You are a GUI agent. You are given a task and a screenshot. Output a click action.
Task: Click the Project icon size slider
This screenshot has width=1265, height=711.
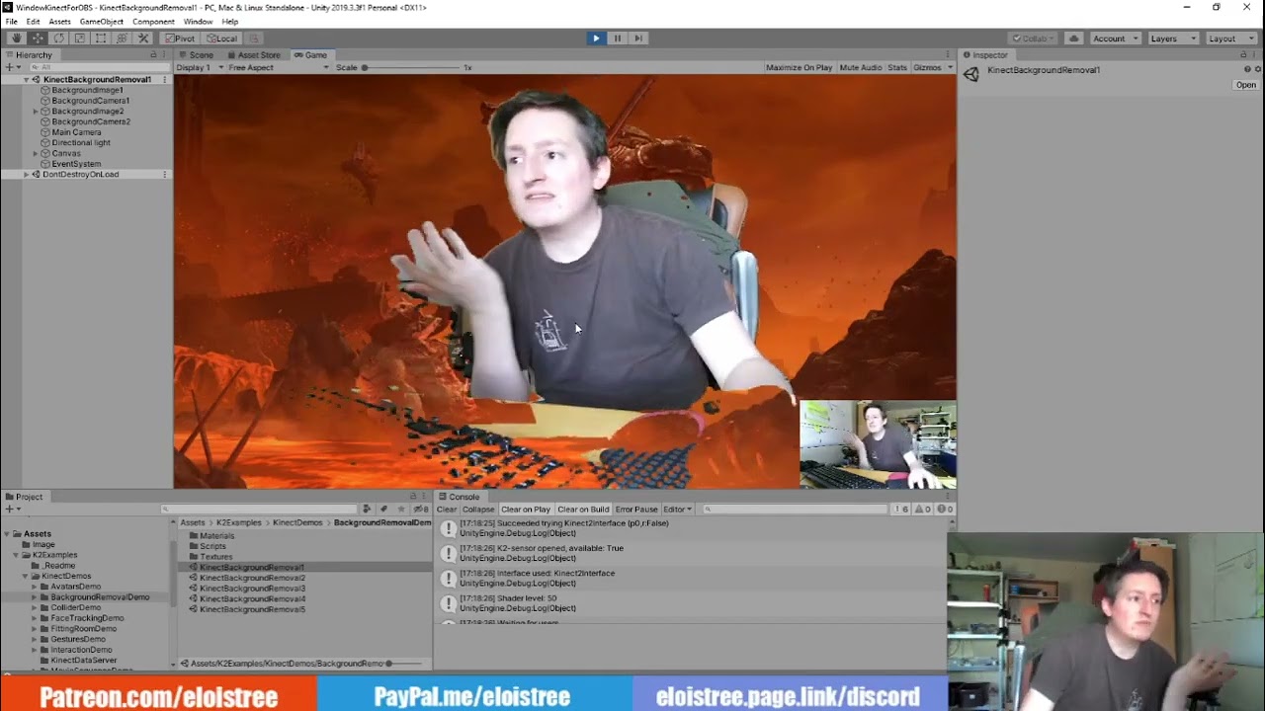(405, 664)
